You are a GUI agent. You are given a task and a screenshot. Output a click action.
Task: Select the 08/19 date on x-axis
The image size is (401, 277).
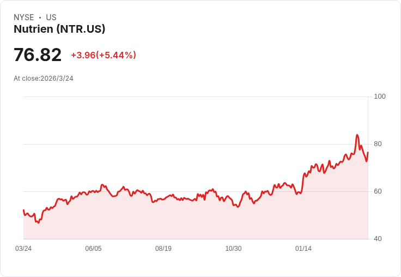coord(163,249)
